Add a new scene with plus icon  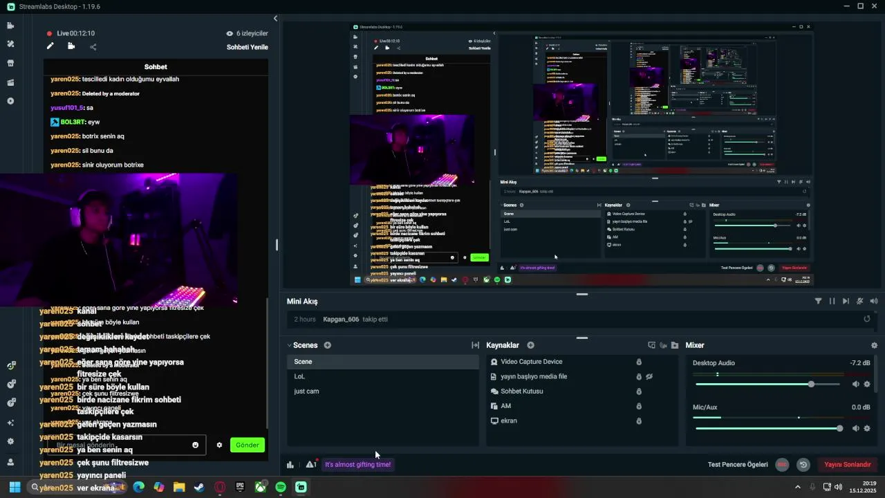tap(328, 345)
